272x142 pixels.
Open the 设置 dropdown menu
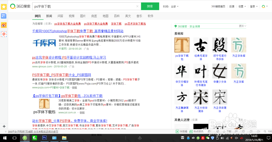[x=242, y=7]
